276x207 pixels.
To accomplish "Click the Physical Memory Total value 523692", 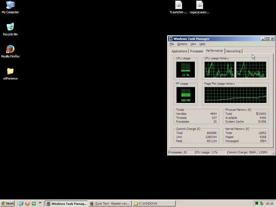I will (x=261, y=114).
